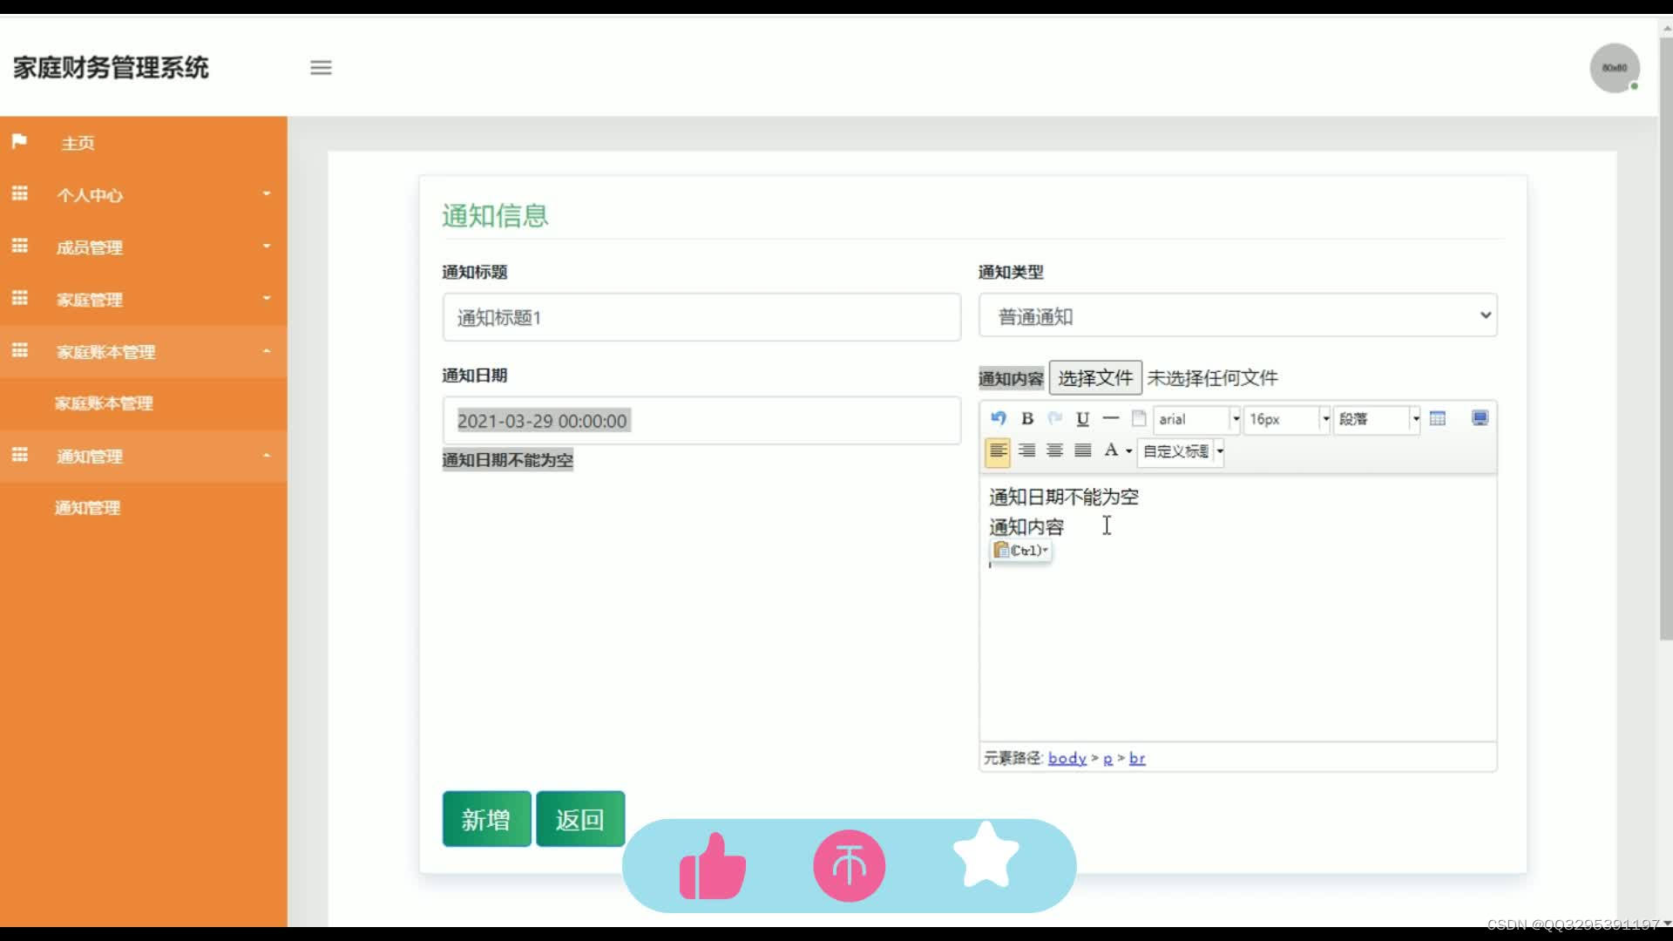The image size is (1673, 941).
Task: Click the 家庭财务管理系统 site title
Action: click(111, 68)
